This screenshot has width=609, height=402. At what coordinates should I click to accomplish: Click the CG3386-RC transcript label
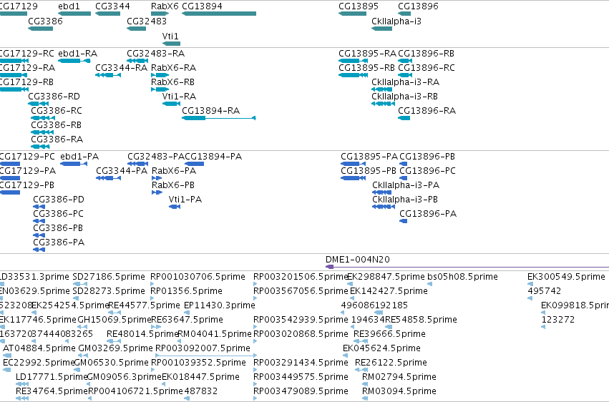(x=57, y=111)
